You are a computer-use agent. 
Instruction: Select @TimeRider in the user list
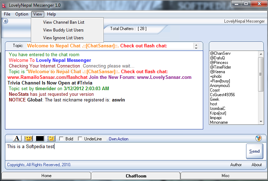pyautogui.click(x=221, y=67)
